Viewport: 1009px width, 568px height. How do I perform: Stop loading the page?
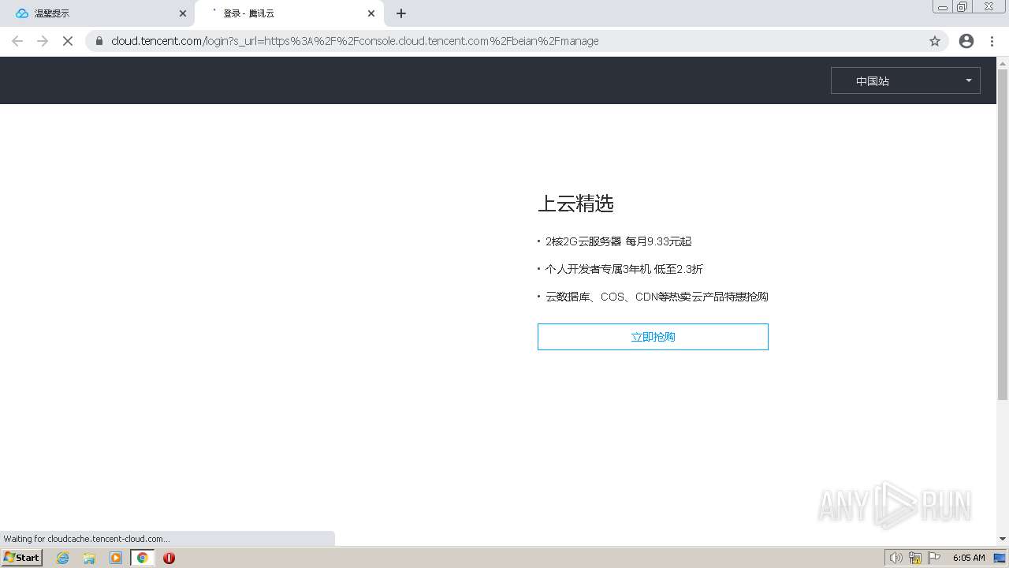68,41
